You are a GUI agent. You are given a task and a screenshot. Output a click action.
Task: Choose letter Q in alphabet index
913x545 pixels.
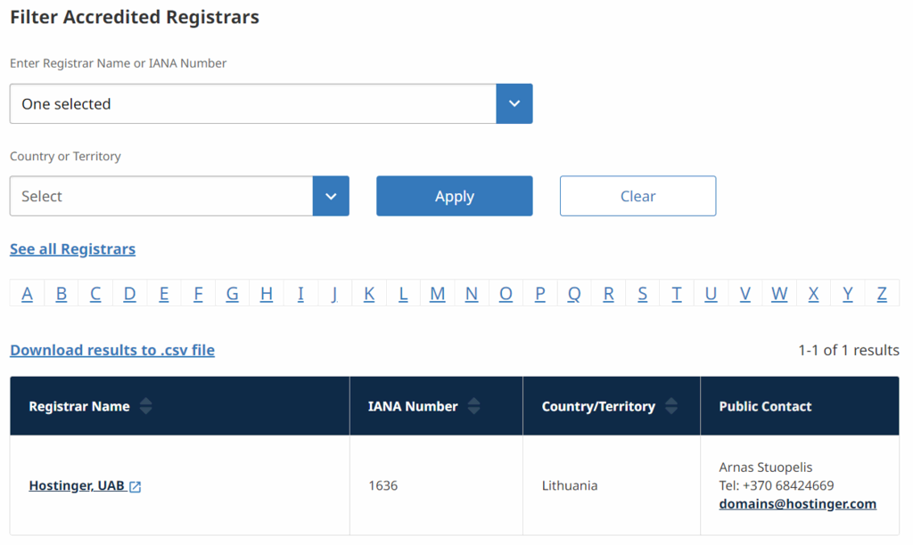click(x=574, y=294)
